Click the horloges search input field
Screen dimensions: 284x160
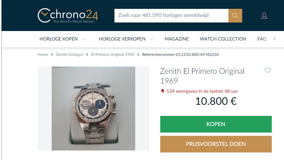click(x=171, y=16)
